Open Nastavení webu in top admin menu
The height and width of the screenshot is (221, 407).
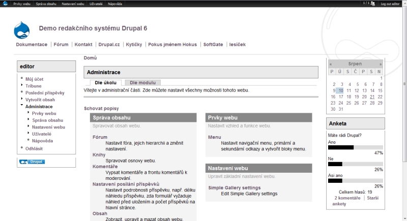pyautogui.click(x=73, y=4)
